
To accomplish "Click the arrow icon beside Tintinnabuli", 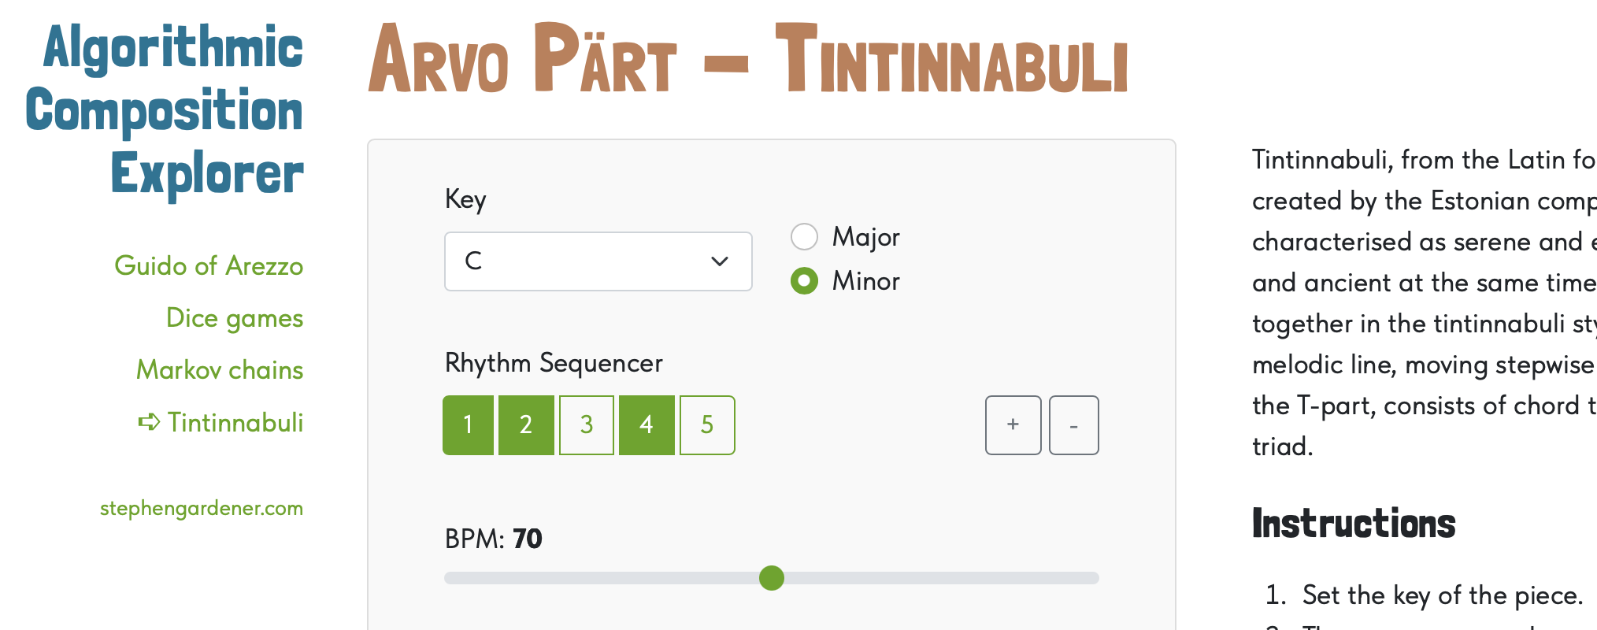I will 149,423.
